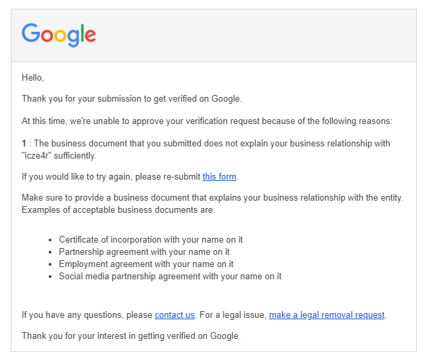
Task: Follow the "contact us" link
Action: tap(175, 315)
